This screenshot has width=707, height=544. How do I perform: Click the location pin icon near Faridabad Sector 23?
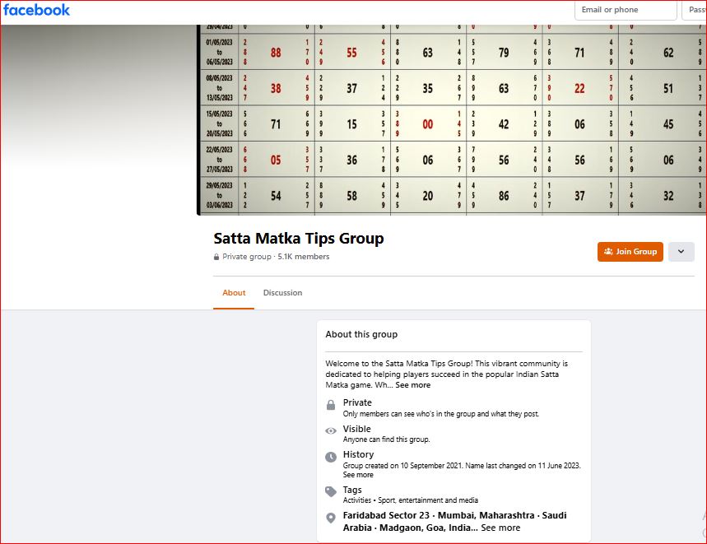click(x=330, y=517)
